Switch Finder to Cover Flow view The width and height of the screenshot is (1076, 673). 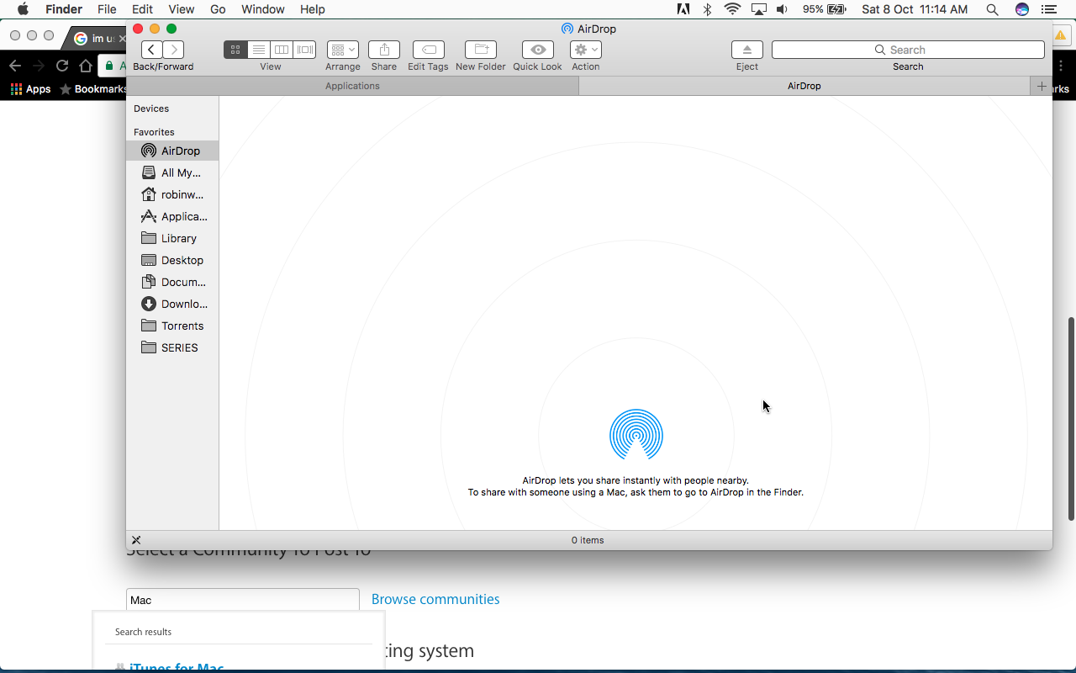click(x=304, y=50)
